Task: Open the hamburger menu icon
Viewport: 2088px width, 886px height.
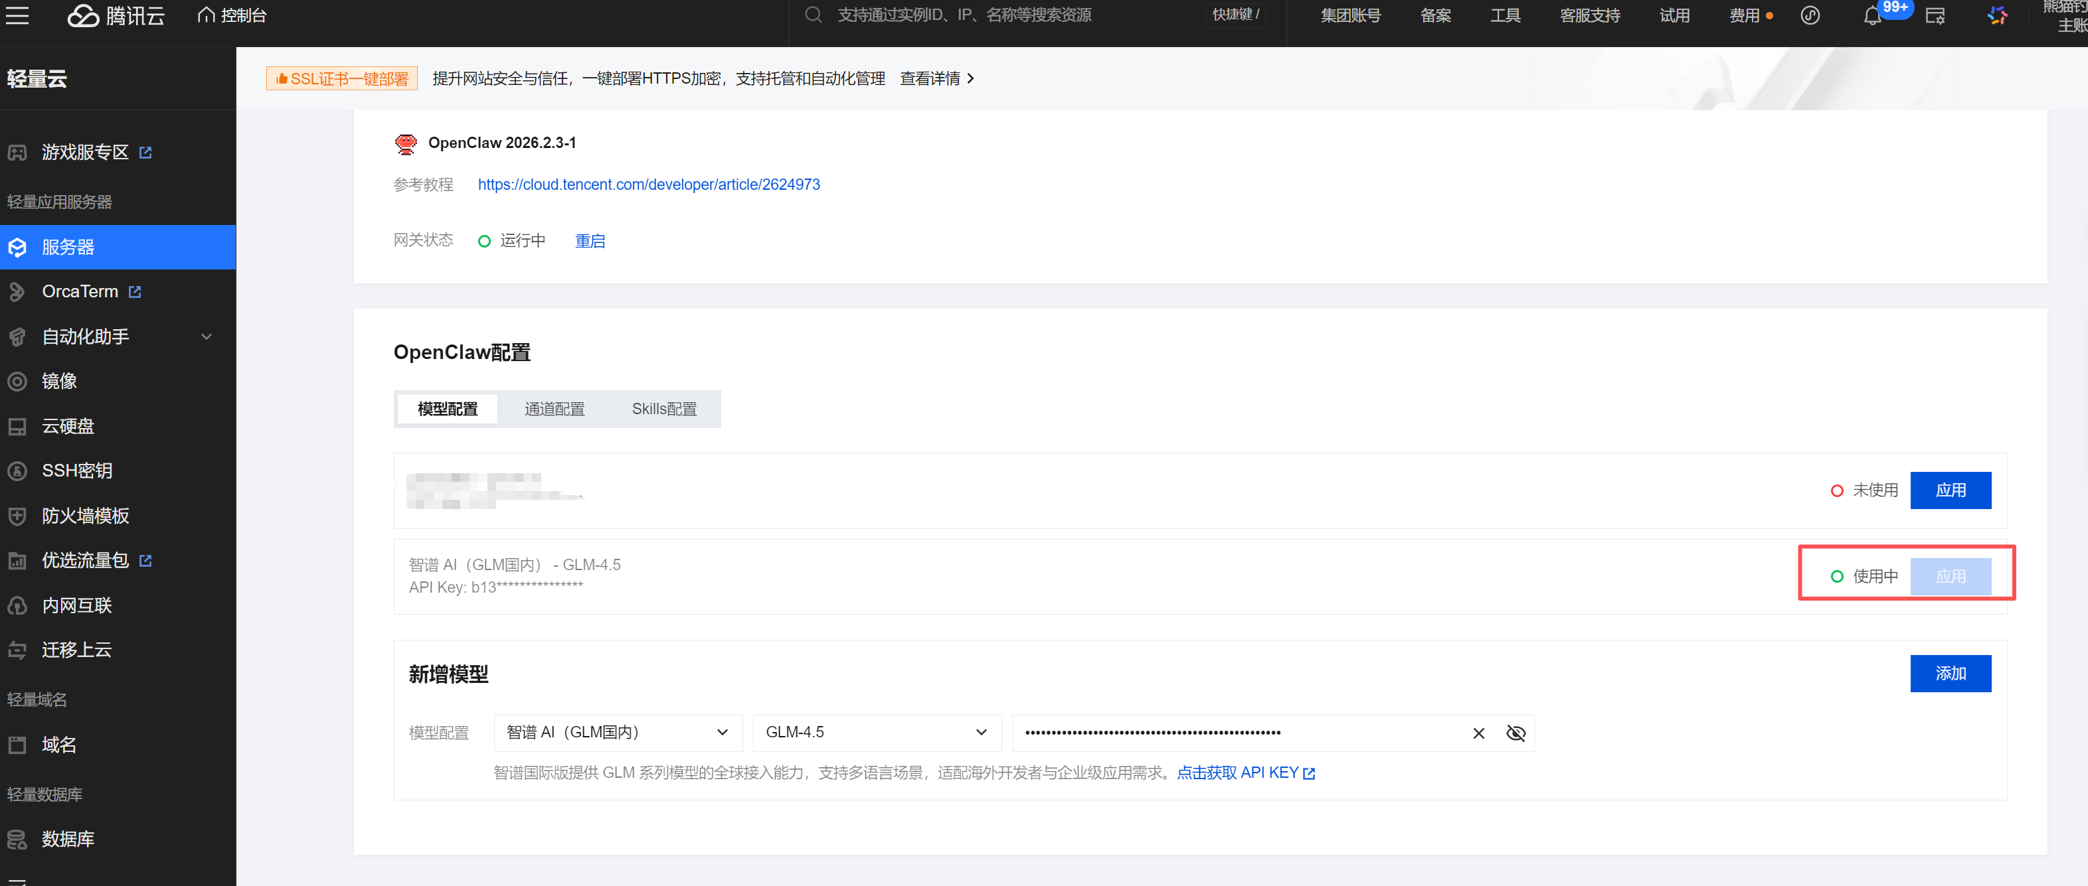Action: (x=17, y=15)
